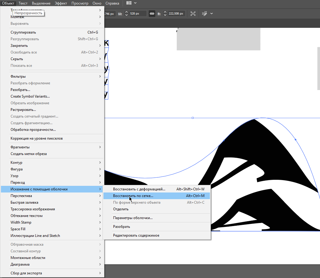The height and width of the screenshot is (278, 320).
Task: Click the width stepper arrows
Action: pos(126,14)
